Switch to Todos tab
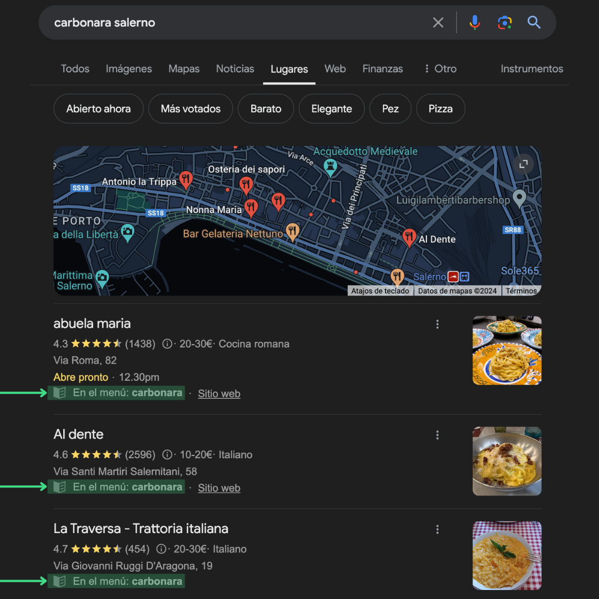The width and height of the screenshot is (599, 599). (75, 69)
